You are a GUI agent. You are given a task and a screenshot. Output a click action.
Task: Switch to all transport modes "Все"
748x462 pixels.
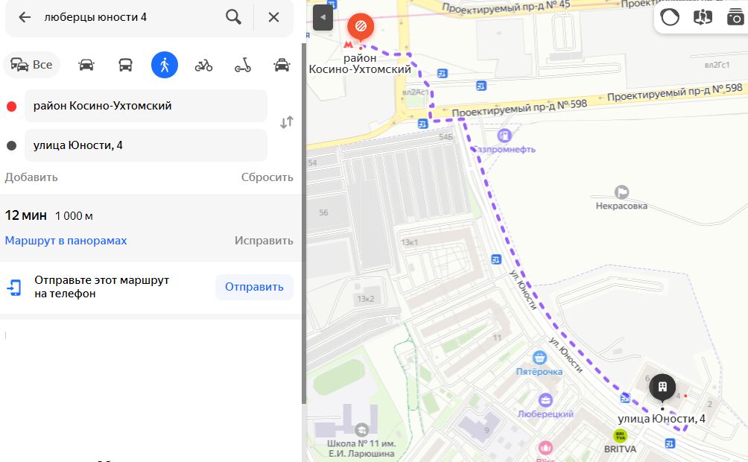coord(31,65)
